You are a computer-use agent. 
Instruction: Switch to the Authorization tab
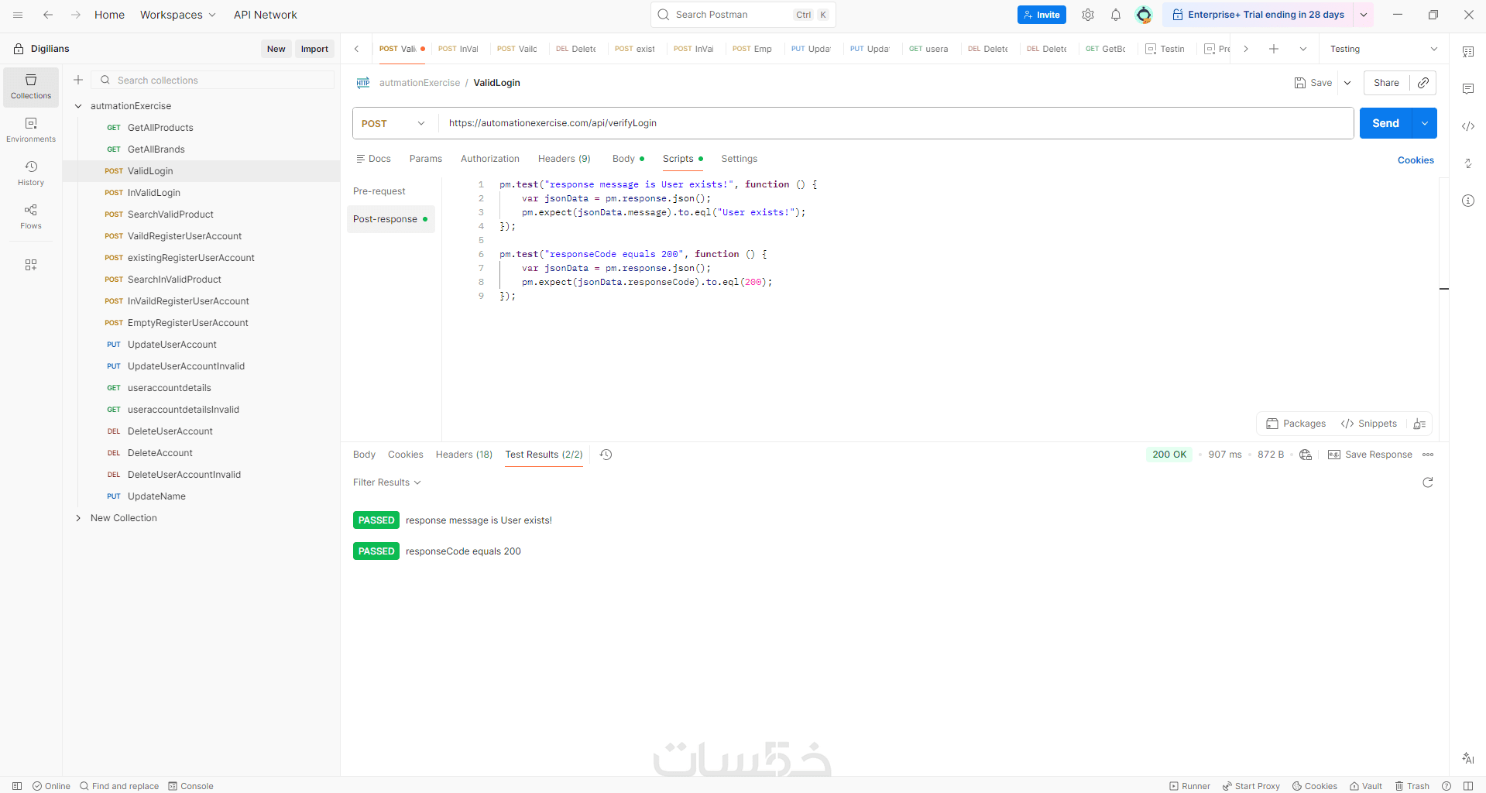(x=490, y=159)
